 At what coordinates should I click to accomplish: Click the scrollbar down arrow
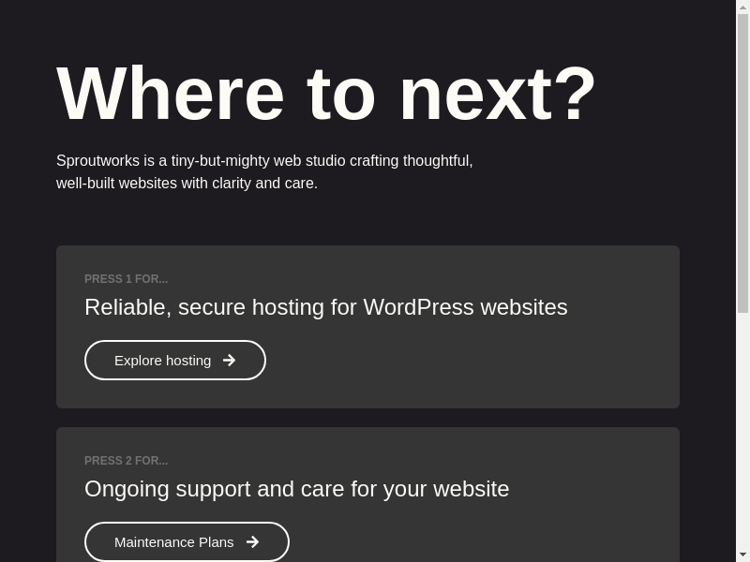(742, 555)
